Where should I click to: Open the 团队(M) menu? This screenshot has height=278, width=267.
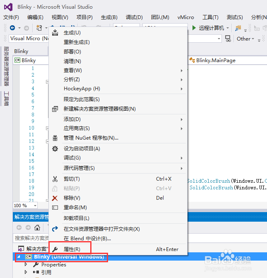pos(160,17)
